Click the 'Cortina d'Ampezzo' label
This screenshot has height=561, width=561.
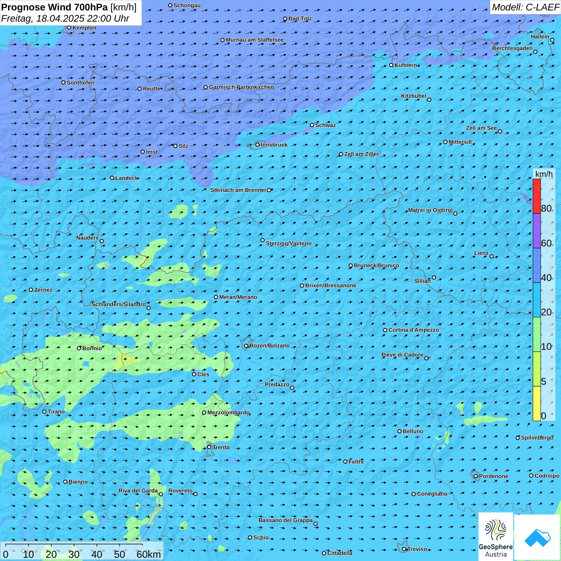point(414,330)
